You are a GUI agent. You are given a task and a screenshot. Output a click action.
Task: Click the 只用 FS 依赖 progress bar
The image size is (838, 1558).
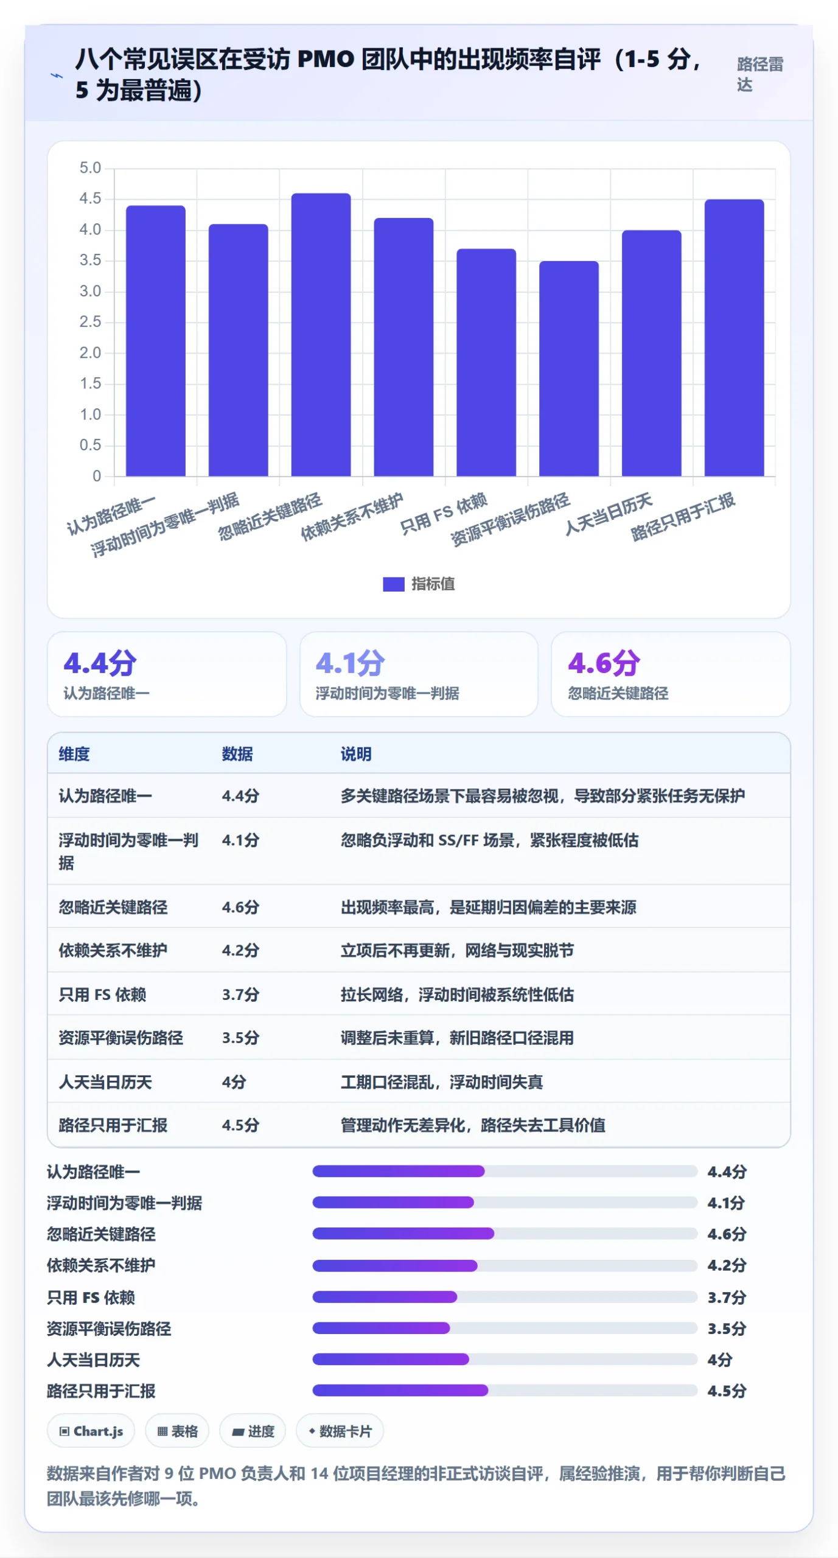click(x=505, y=1297)
